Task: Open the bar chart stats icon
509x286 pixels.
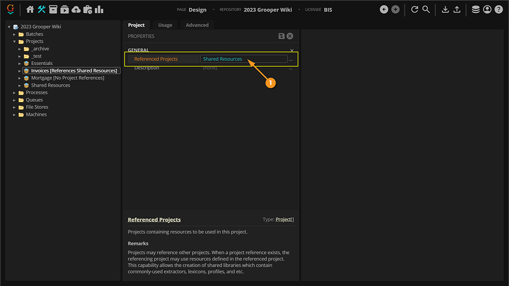Action: tap(99, 9)
